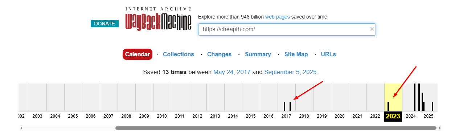Click the left scrollbar arrow

[21, 128]
